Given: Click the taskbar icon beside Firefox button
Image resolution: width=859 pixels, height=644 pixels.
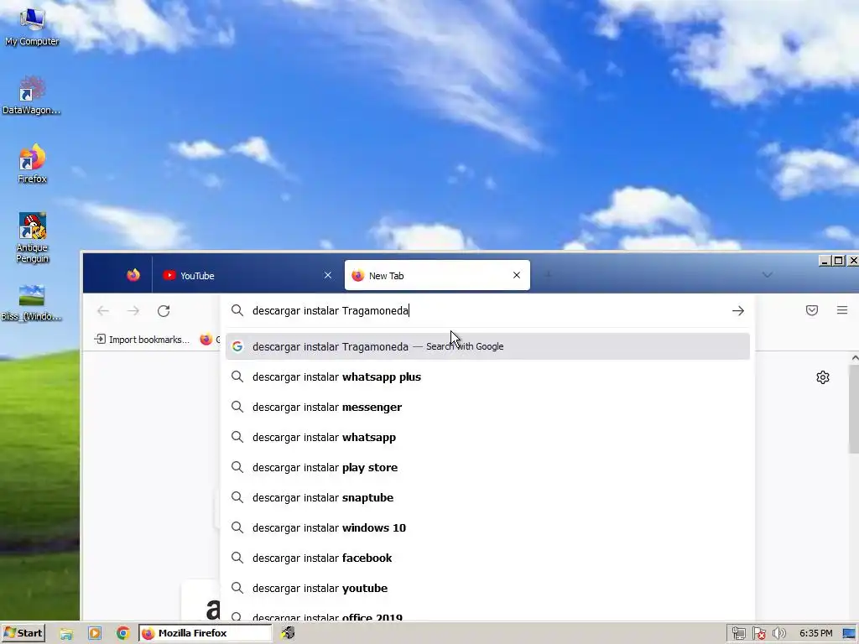Looking at the screenshot, I should (x=288, y=633).
